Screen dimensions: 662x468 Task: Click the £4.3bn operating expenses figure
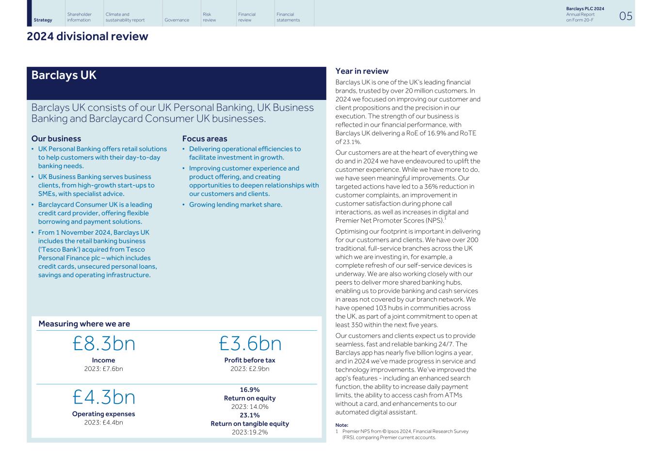[x=104, y=397]
